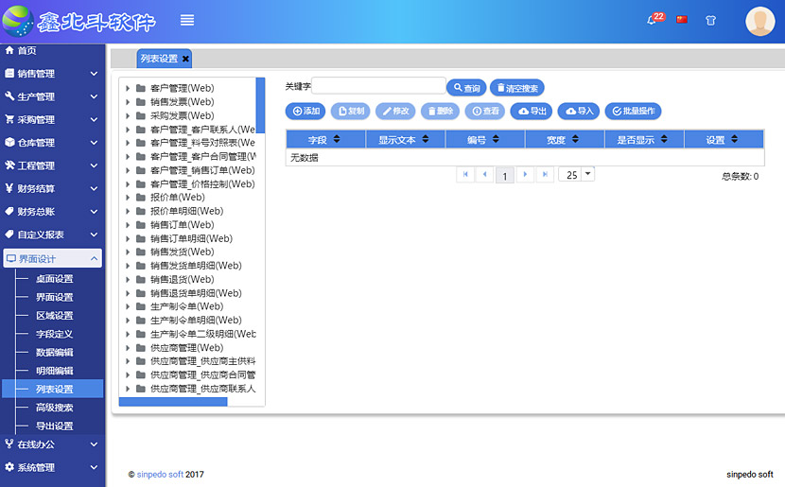Open the user avatar profile picture
Image resolution: width=785 pixels, height=487 pixels.
click(x=759, y=21)
